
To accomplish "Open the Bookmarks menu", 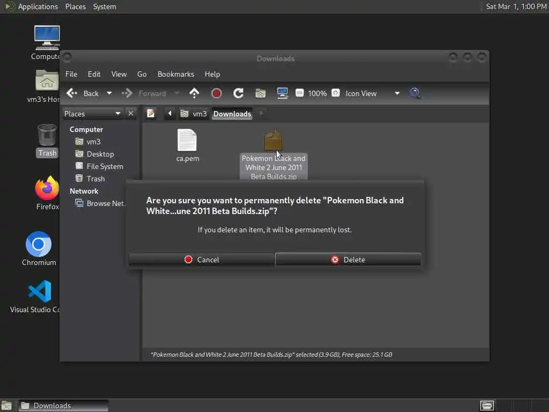I will [x=176, y=74].
